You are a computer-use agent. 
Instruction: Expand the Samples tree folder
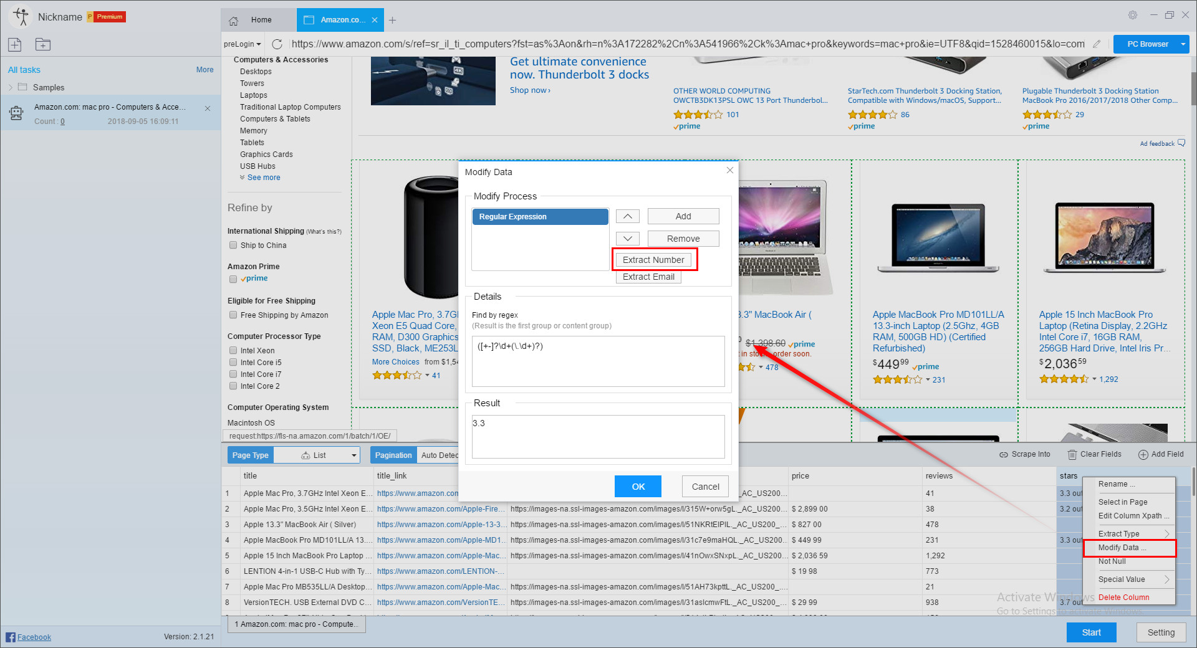[11, 87]
